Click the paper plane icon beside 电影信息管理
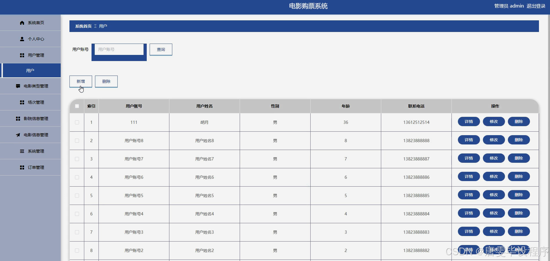Screen dimensions: 550x261 click(18, 135)
